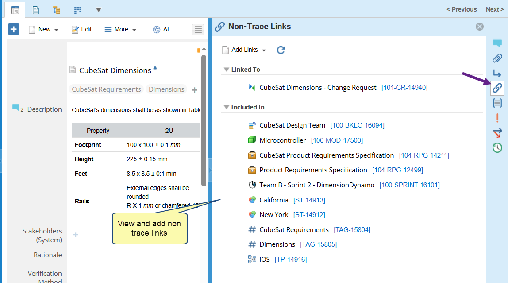This screenshot has height=283, width=508.
Task: Open the attachments paperclip panel
Action: point(497,58)
